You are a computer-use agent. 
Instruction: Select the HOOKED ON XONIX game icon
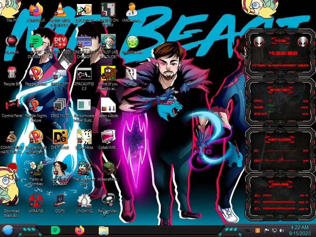[x=108, y=14]
